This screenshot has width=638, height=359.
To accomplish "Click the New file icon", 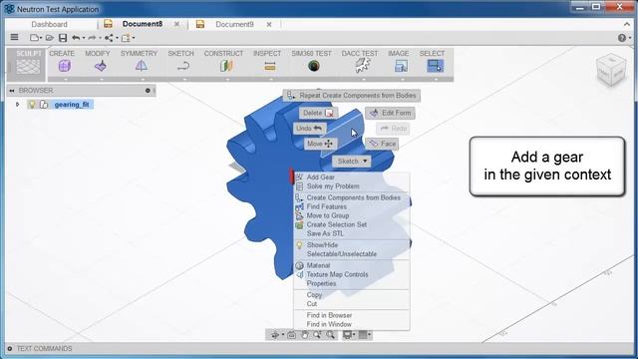I will (x=34, y=38).
